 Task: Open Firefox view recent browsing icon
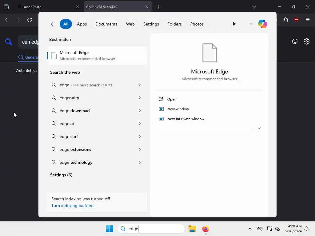click(x=6, y=7)
